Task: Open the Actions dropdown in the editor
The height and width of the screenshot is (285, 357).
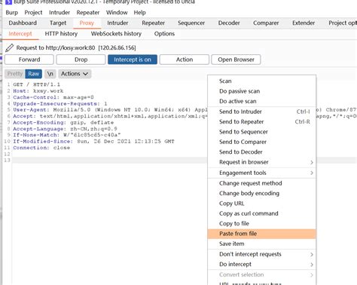Action: (75, 74)
